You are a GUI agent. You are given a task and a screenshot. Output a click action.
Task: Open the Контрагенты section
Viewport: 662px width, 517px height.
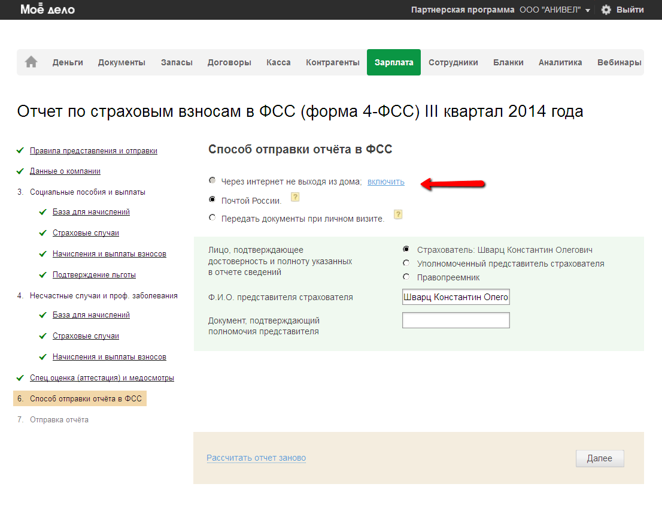(332, 62)
